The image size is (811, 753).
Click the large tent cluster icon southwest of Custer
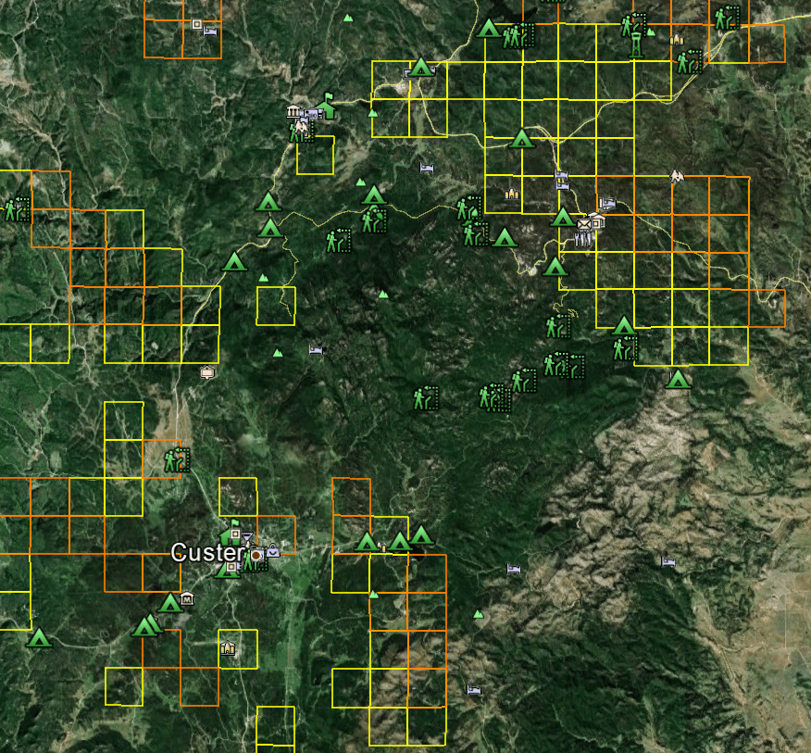coord(148,626)
